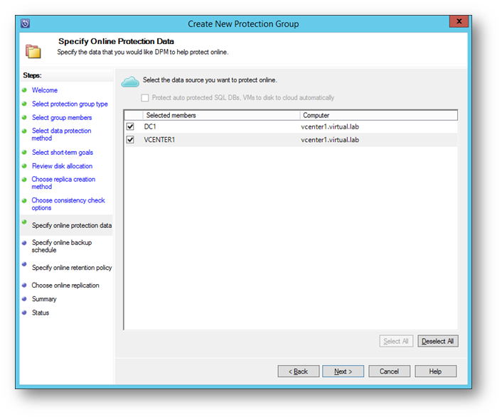Screen dimensions: 502x419
Task: Click vcenter1.virtual.lab in VCENTER1 row
Action: 330,140
